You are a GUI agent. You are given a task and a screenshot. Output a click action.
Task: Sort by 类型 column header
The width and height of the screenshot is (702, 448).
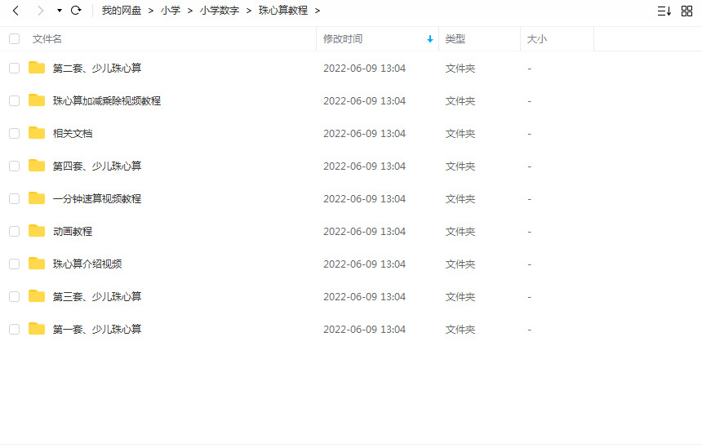455,39
